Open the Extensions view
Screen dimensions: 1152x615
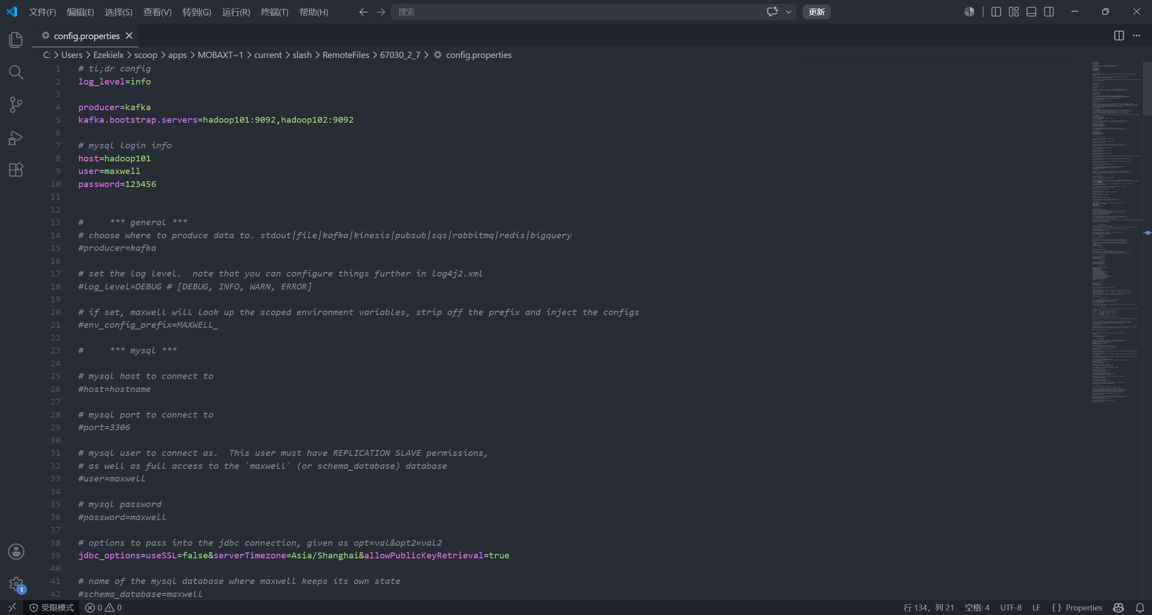(16, 170)
